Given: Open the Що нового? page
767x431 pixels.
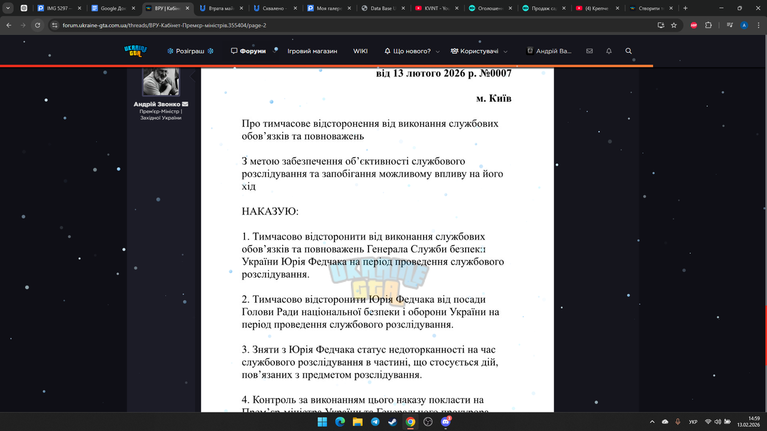Looking at the screenshot, I should (x=407, y=51).
